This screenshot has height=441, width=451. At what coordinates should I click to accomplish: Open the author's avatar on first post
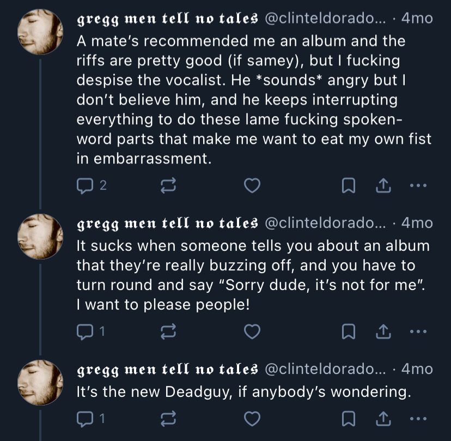point(40,31)
